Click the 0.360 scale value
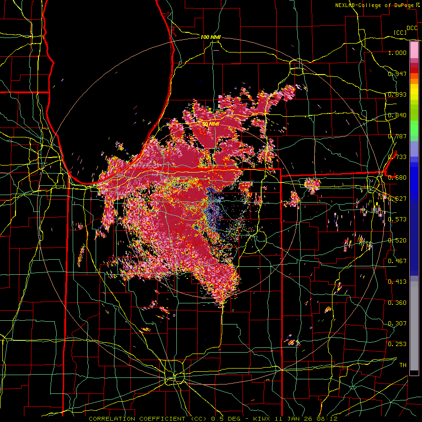This screenshot has height=422, width=422. 397,303
